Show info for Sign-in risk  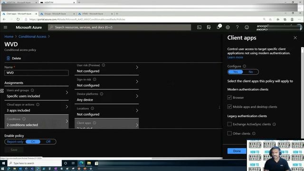pyautogui.click(x=95, y=79)
